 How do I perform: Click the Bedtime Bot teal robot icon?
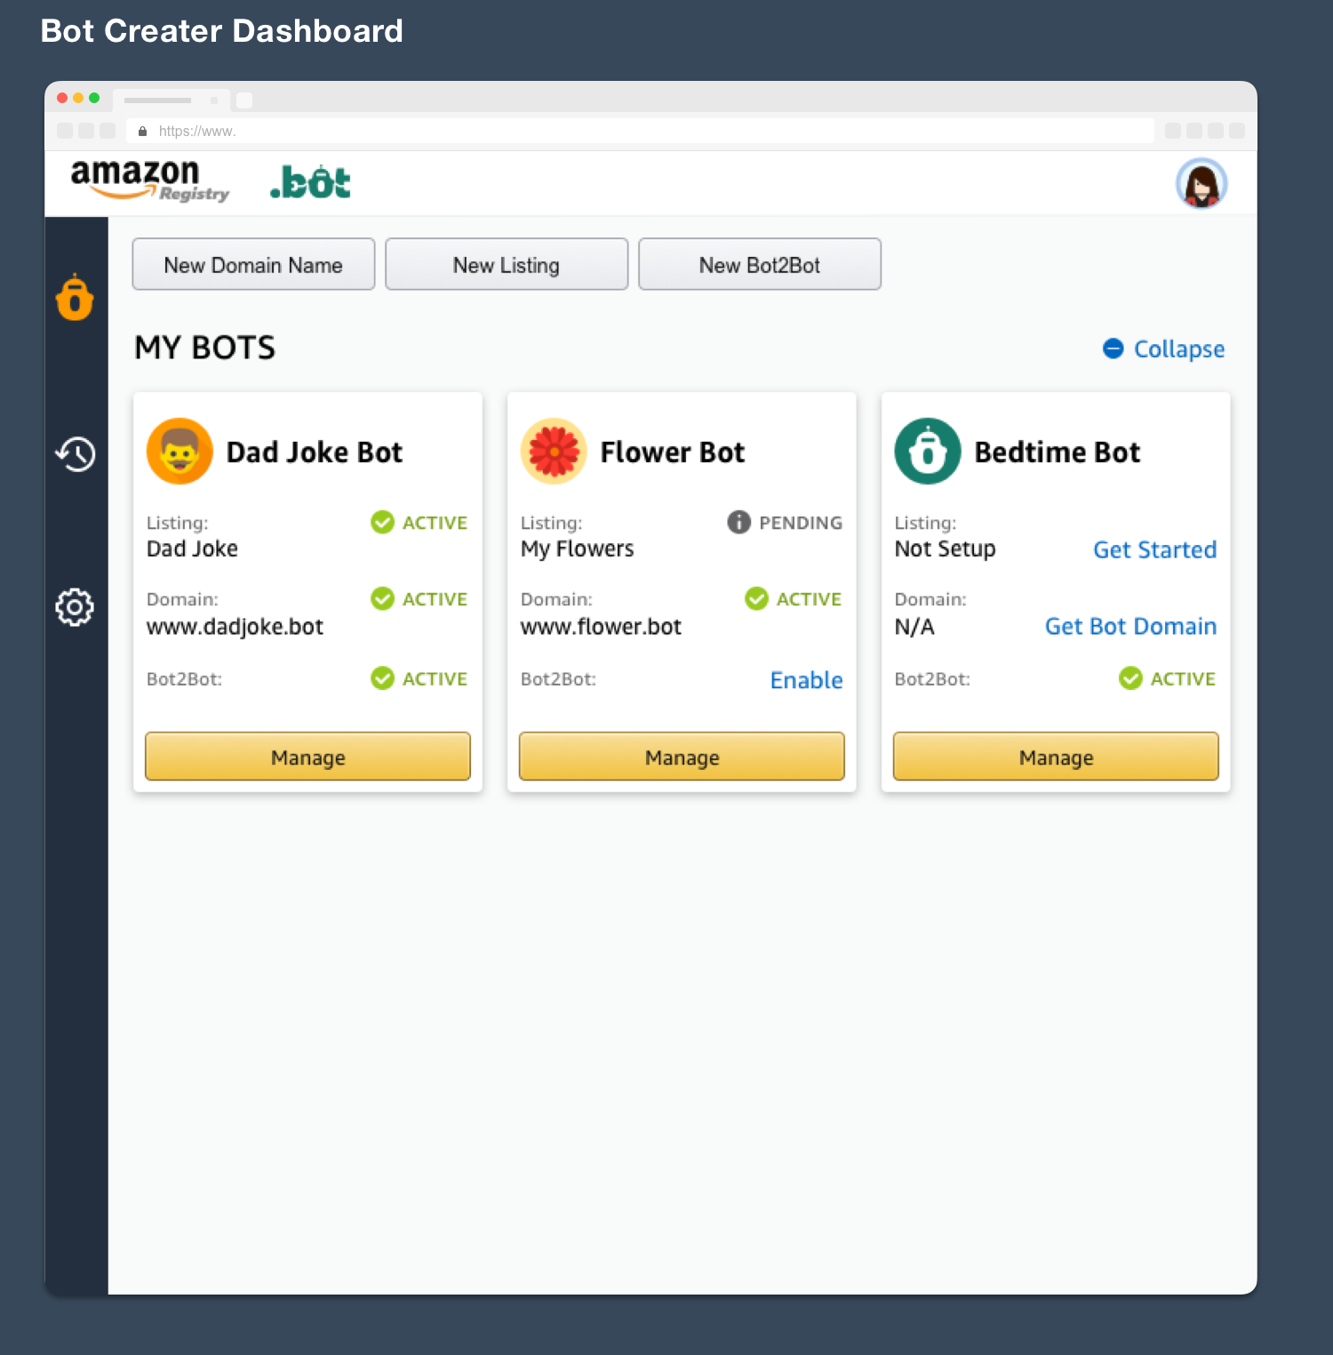tap(928, 452)
